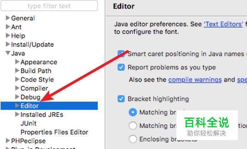Expand the Build Path arrow

point(17,71)
